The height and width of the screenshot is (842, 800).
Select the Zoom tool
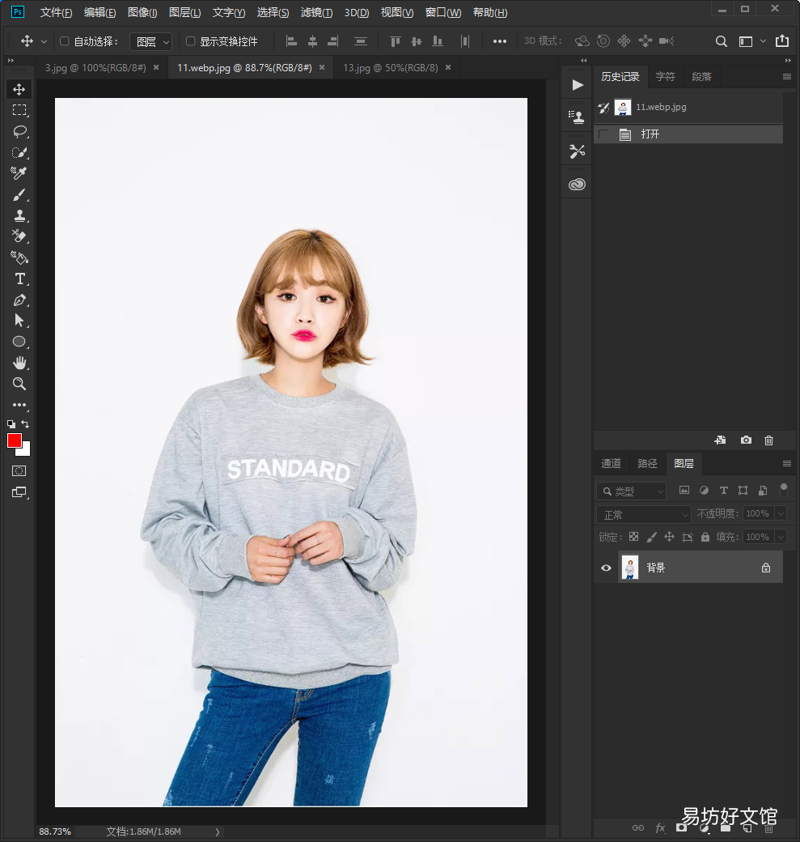tap(19, 384)
